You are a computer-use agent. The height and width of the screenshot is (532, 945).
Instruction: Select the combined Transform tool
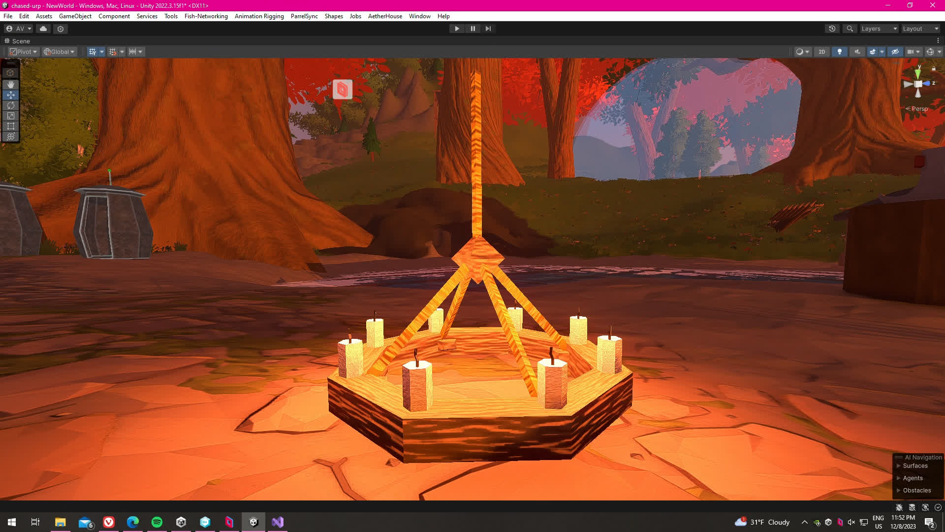[x=10, y=136]
